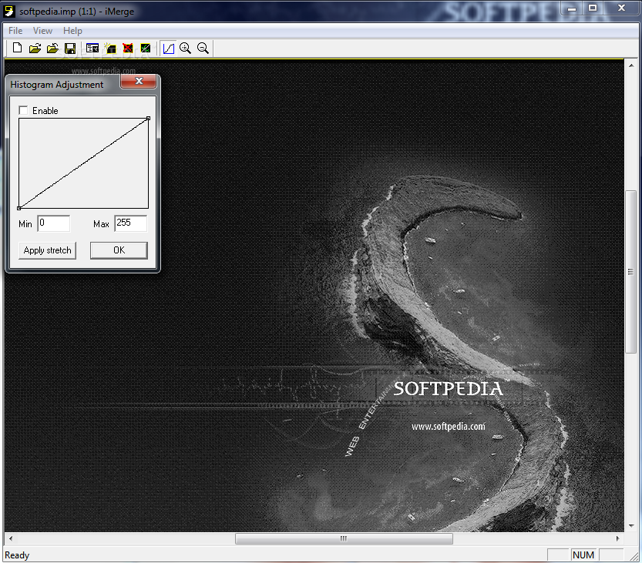Click the vertical scrollbar up arrow
Image resolution: width=642 pixels, height=563 pixels.
point(631,65)
